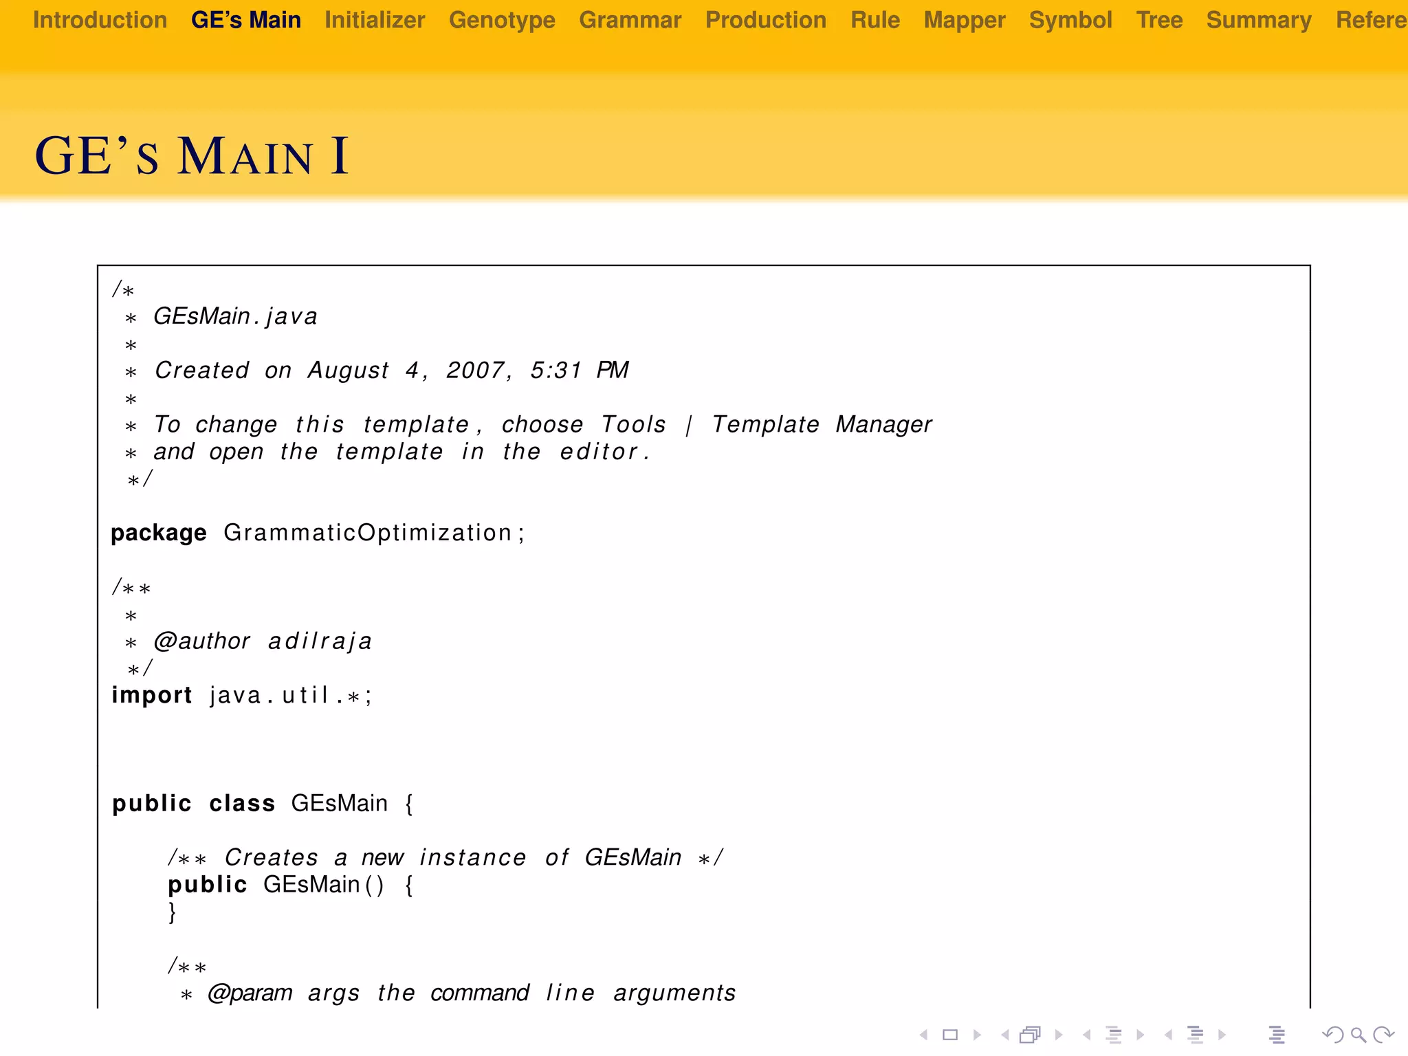Jump to previous frame arrow
This screenshot has width=1408, height=1056.
1005,1035
